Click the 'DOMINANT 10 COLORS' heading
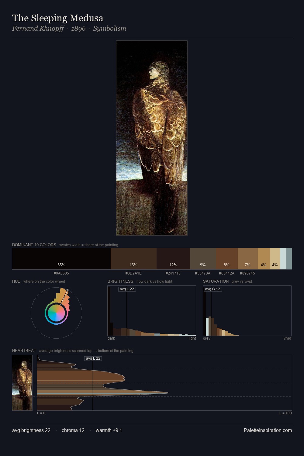304x456 pixels. click(x=34, y=245)
